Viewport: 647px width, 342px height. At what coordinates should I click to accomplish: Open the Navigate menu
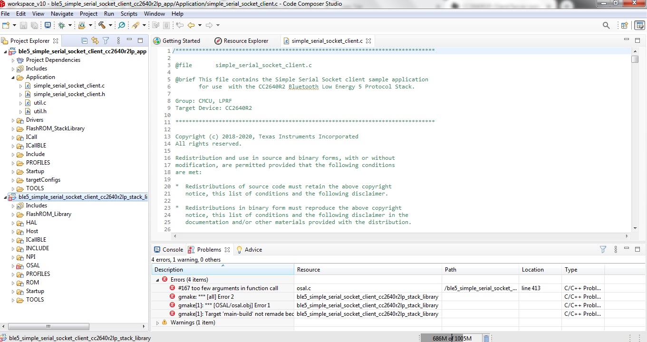[62, 14]
